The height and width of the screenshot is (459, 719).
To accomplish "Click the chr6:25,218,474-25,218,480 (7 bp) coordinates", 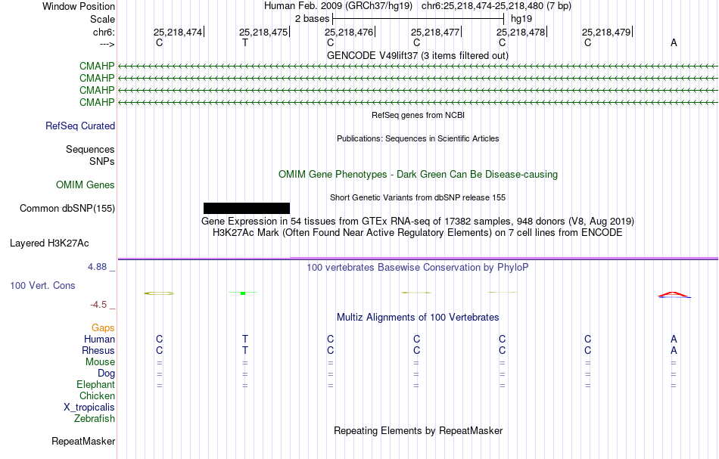I will point(496,6).
